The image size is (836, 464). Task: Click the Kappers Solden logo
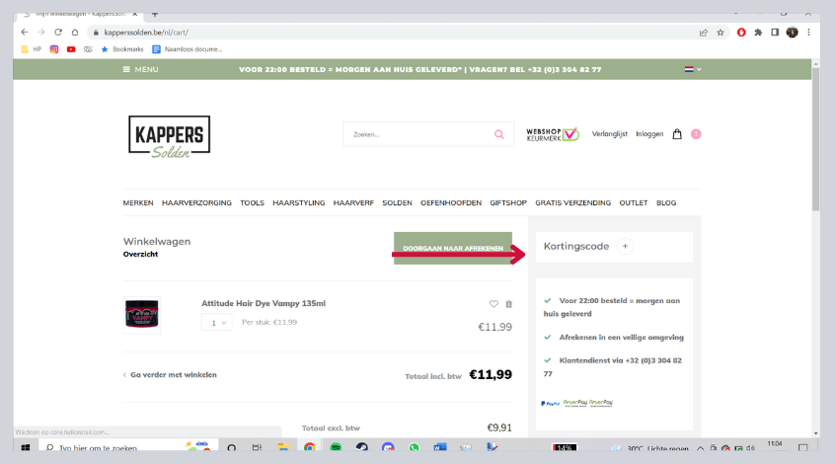coord(169,136)
